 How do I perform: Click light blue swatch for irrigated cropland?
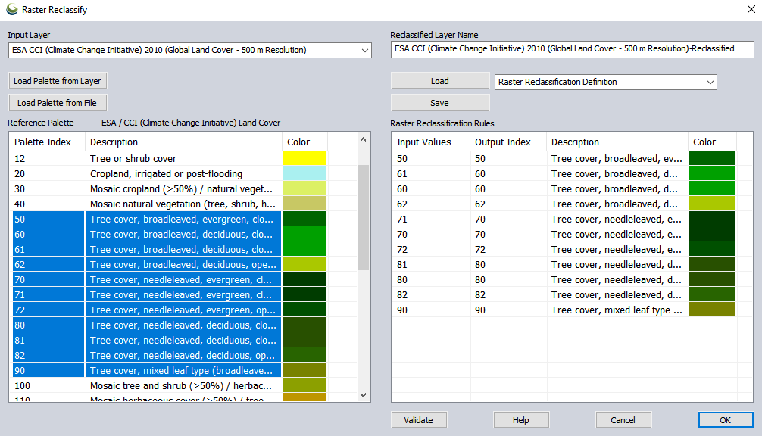pos(304,173)
